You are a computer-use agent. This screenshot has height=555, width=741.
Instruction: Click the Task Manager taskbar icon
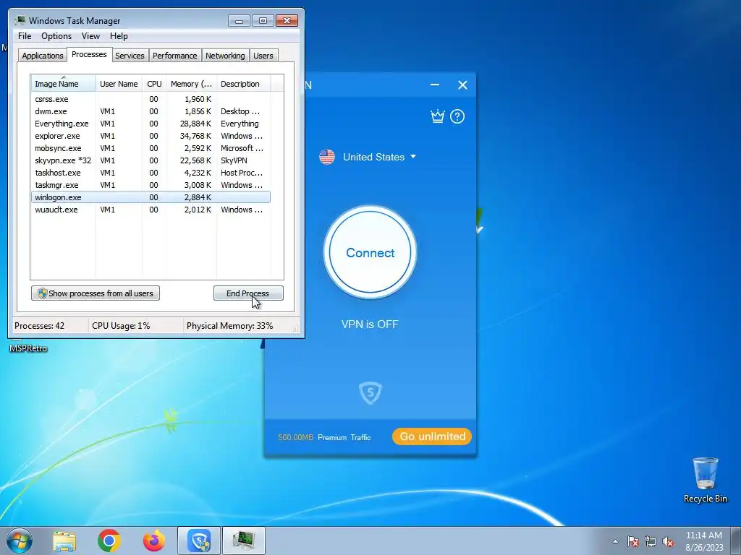pos(244,541)
